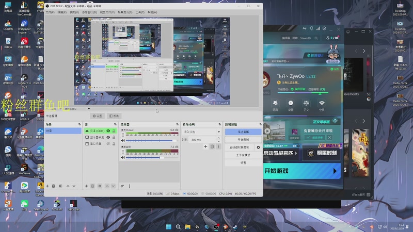Next arrow in upper carousel of right window
The image size is (413, 232).
coord(364,51)
